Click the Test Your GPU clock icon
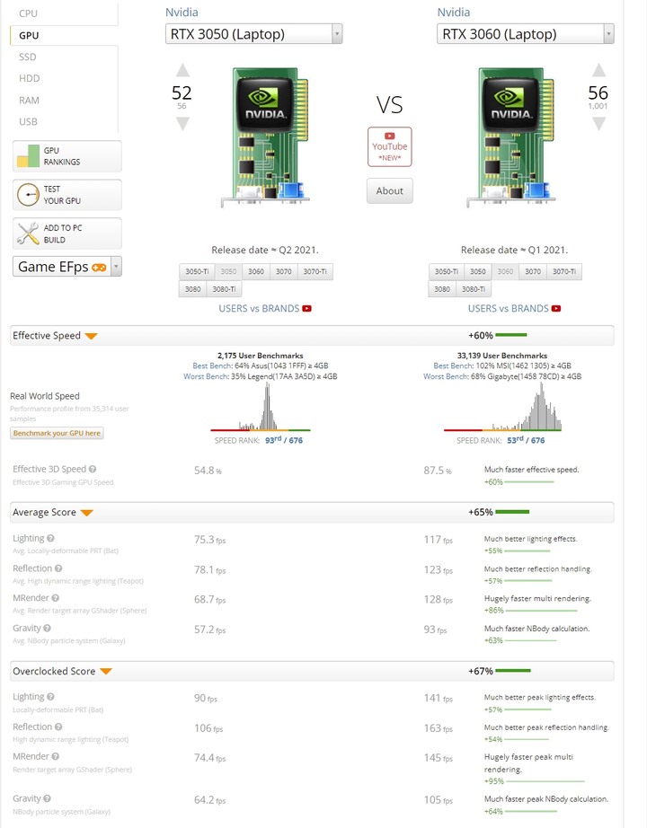 tap(28, 195)
